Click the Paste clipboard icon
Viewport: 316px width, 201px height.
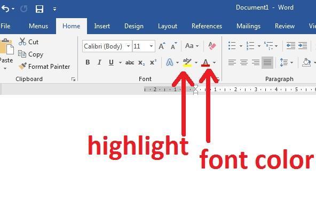click(6, 47)
